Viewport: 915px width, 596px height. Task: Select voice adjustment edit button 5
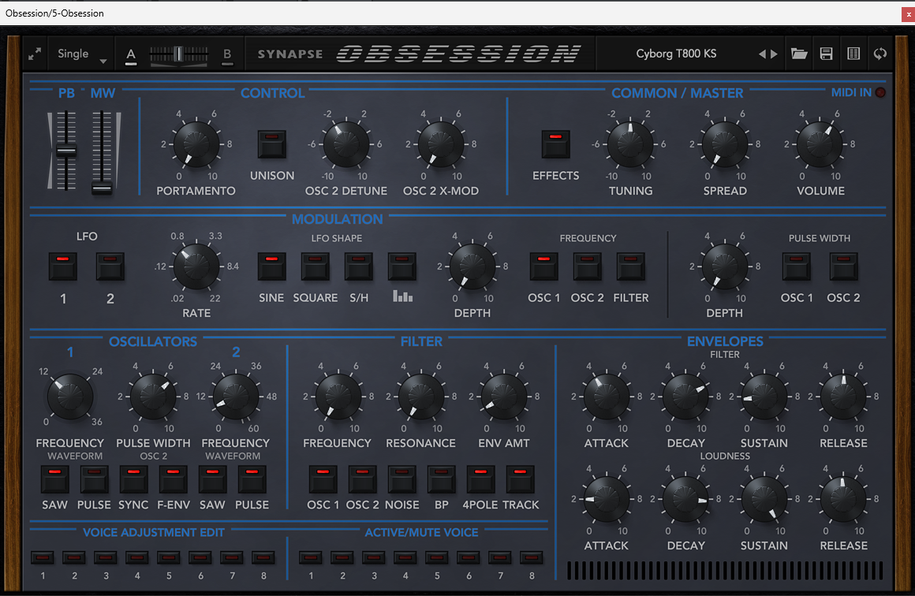(x=168, y=558)
